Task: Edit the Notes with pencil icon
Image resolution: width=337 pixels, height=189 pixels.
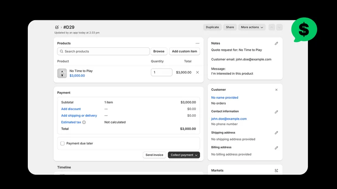Action: [x=276, y=44]
